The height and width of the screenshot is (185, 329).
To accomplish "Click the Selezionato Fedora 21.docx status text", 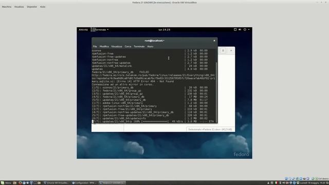I will tap(210, 129).
